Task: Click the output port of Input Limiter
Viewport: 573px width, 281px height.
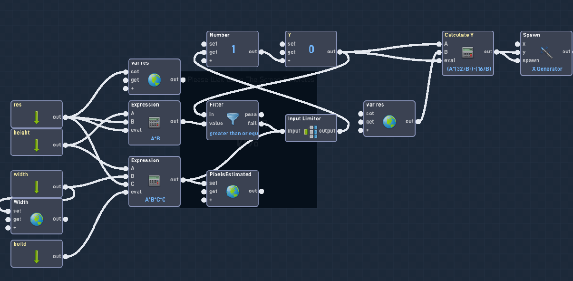Action: tap(339, 131)
